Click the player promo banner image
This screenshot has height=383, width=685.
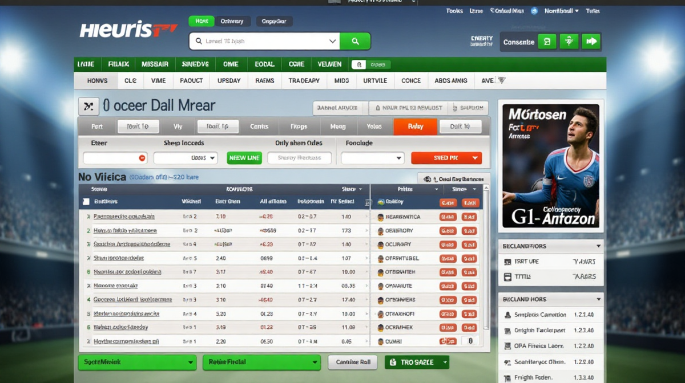pyautogui.click(x=550, y=165)
